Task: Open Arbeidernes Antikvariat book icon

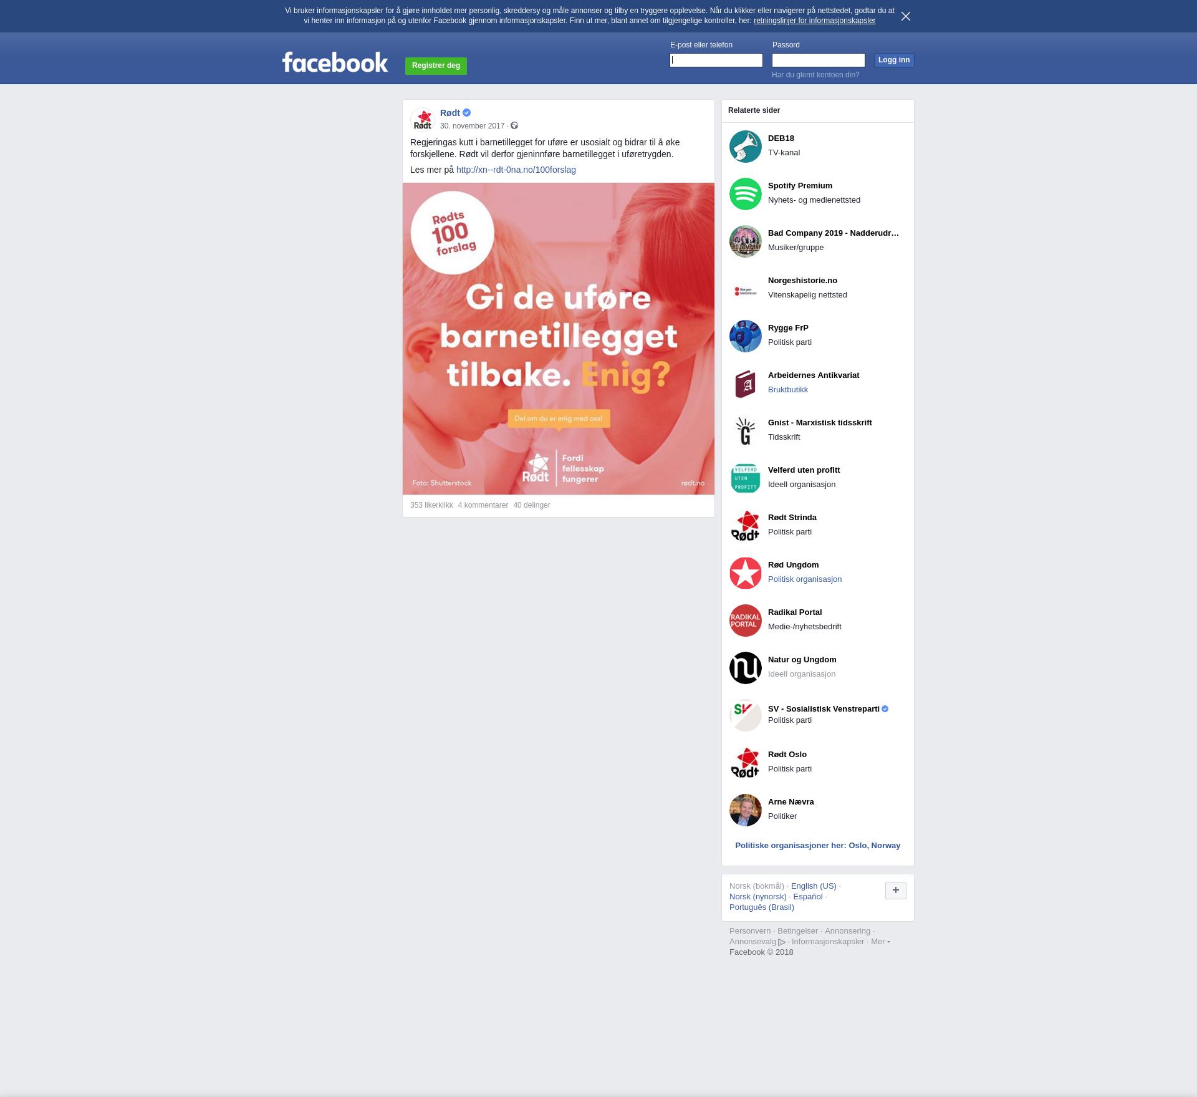Action: (x=746, y=384)
